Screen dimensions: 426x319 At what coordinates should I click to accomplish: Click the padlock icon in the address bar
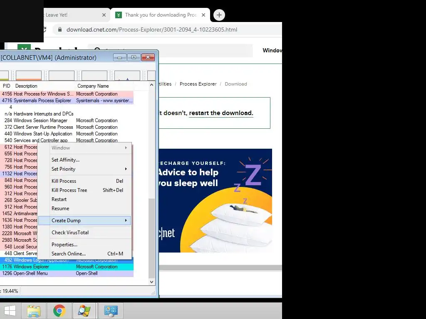coord(60,29)
